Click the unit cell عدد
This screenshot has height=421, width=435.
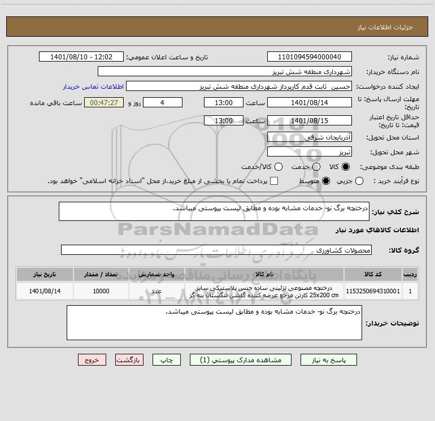click(156, 291)
